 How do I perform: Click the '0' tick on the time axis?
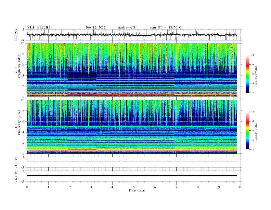click(x=27, y=187)
